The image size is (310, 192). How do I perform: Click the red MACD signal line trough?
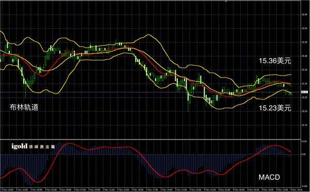[x=38, y=182]
